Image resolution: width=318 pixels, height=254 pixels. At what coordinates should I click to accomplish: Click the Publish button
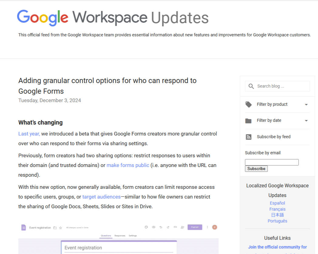(195, 227)
